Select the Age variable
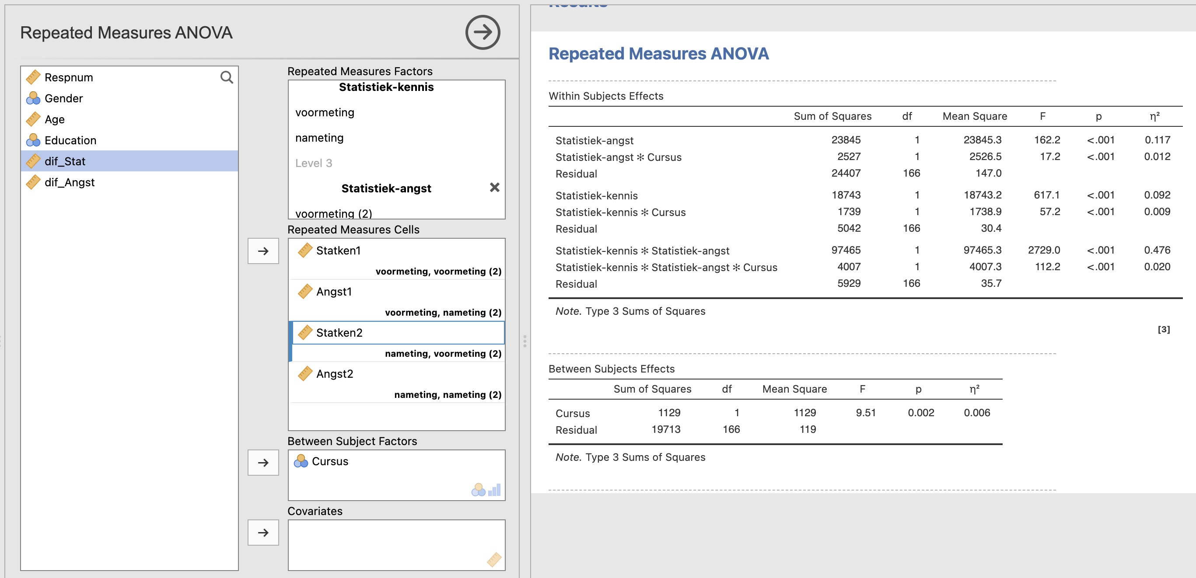 click(54, 120)
